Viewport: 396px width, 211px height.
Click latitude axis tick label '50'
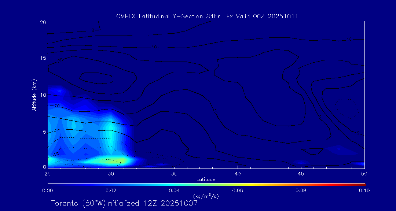point(364,174)
